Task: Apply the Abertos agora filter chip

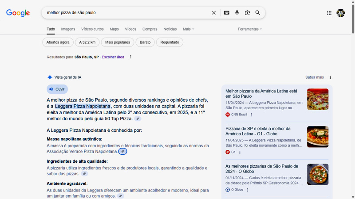Action: pos(58,42)
